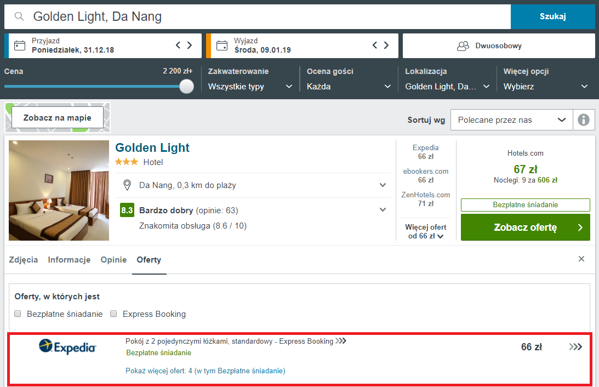Go to previous check-in date
Screen dimensions: 599x387
[x=178, y=45]
